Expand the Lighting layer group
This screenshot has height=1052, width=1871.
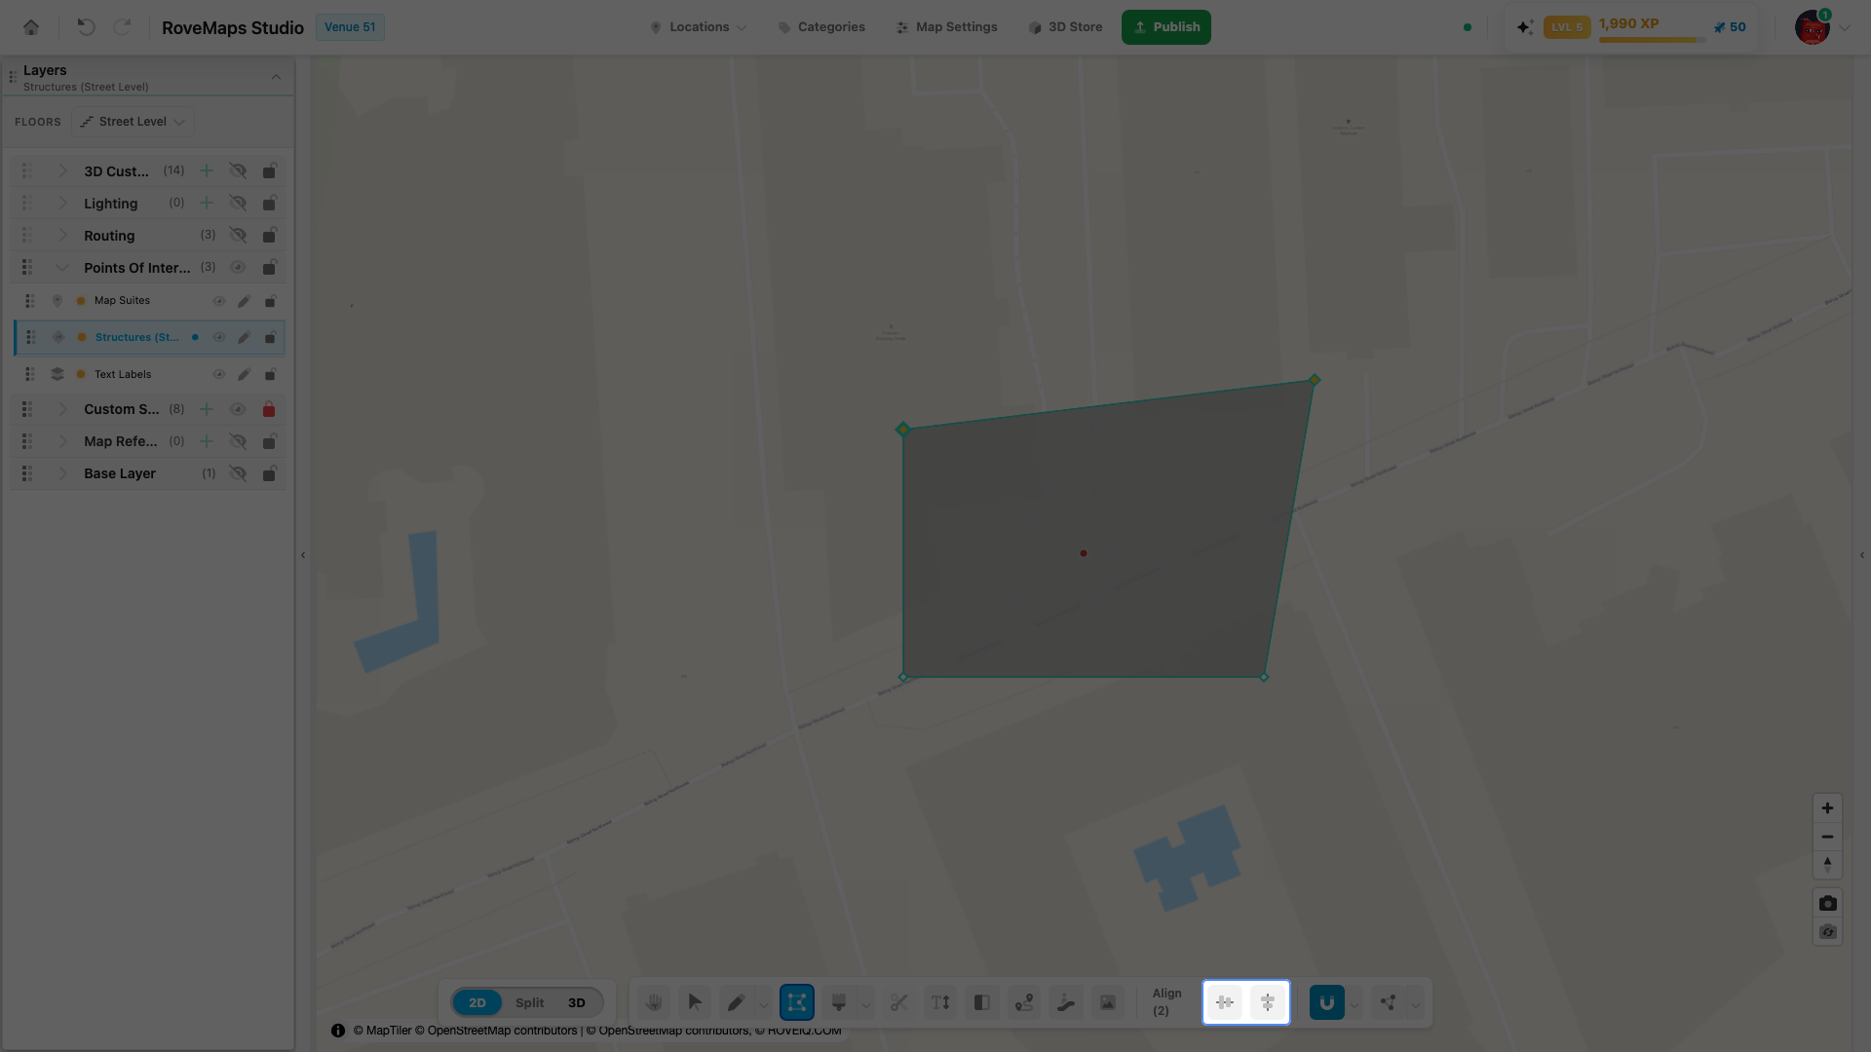[x=62, y=204]
